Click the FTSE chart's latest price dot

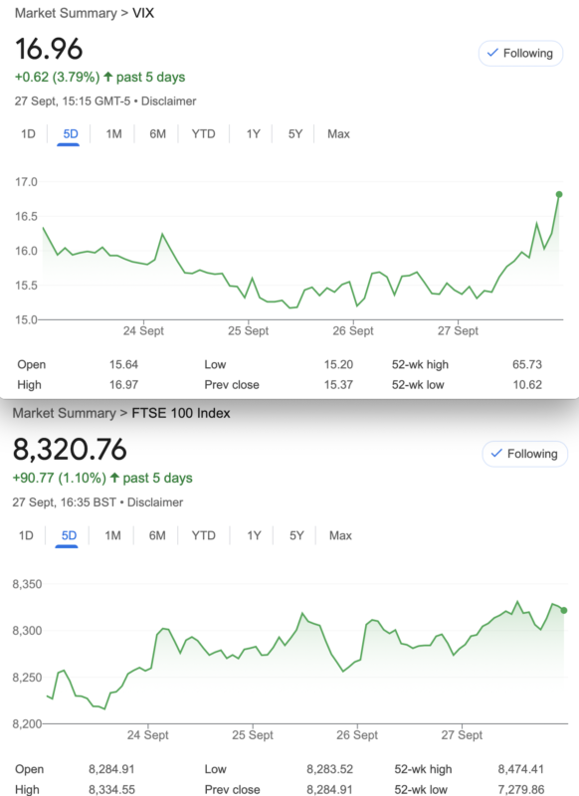tap(564, 610)
